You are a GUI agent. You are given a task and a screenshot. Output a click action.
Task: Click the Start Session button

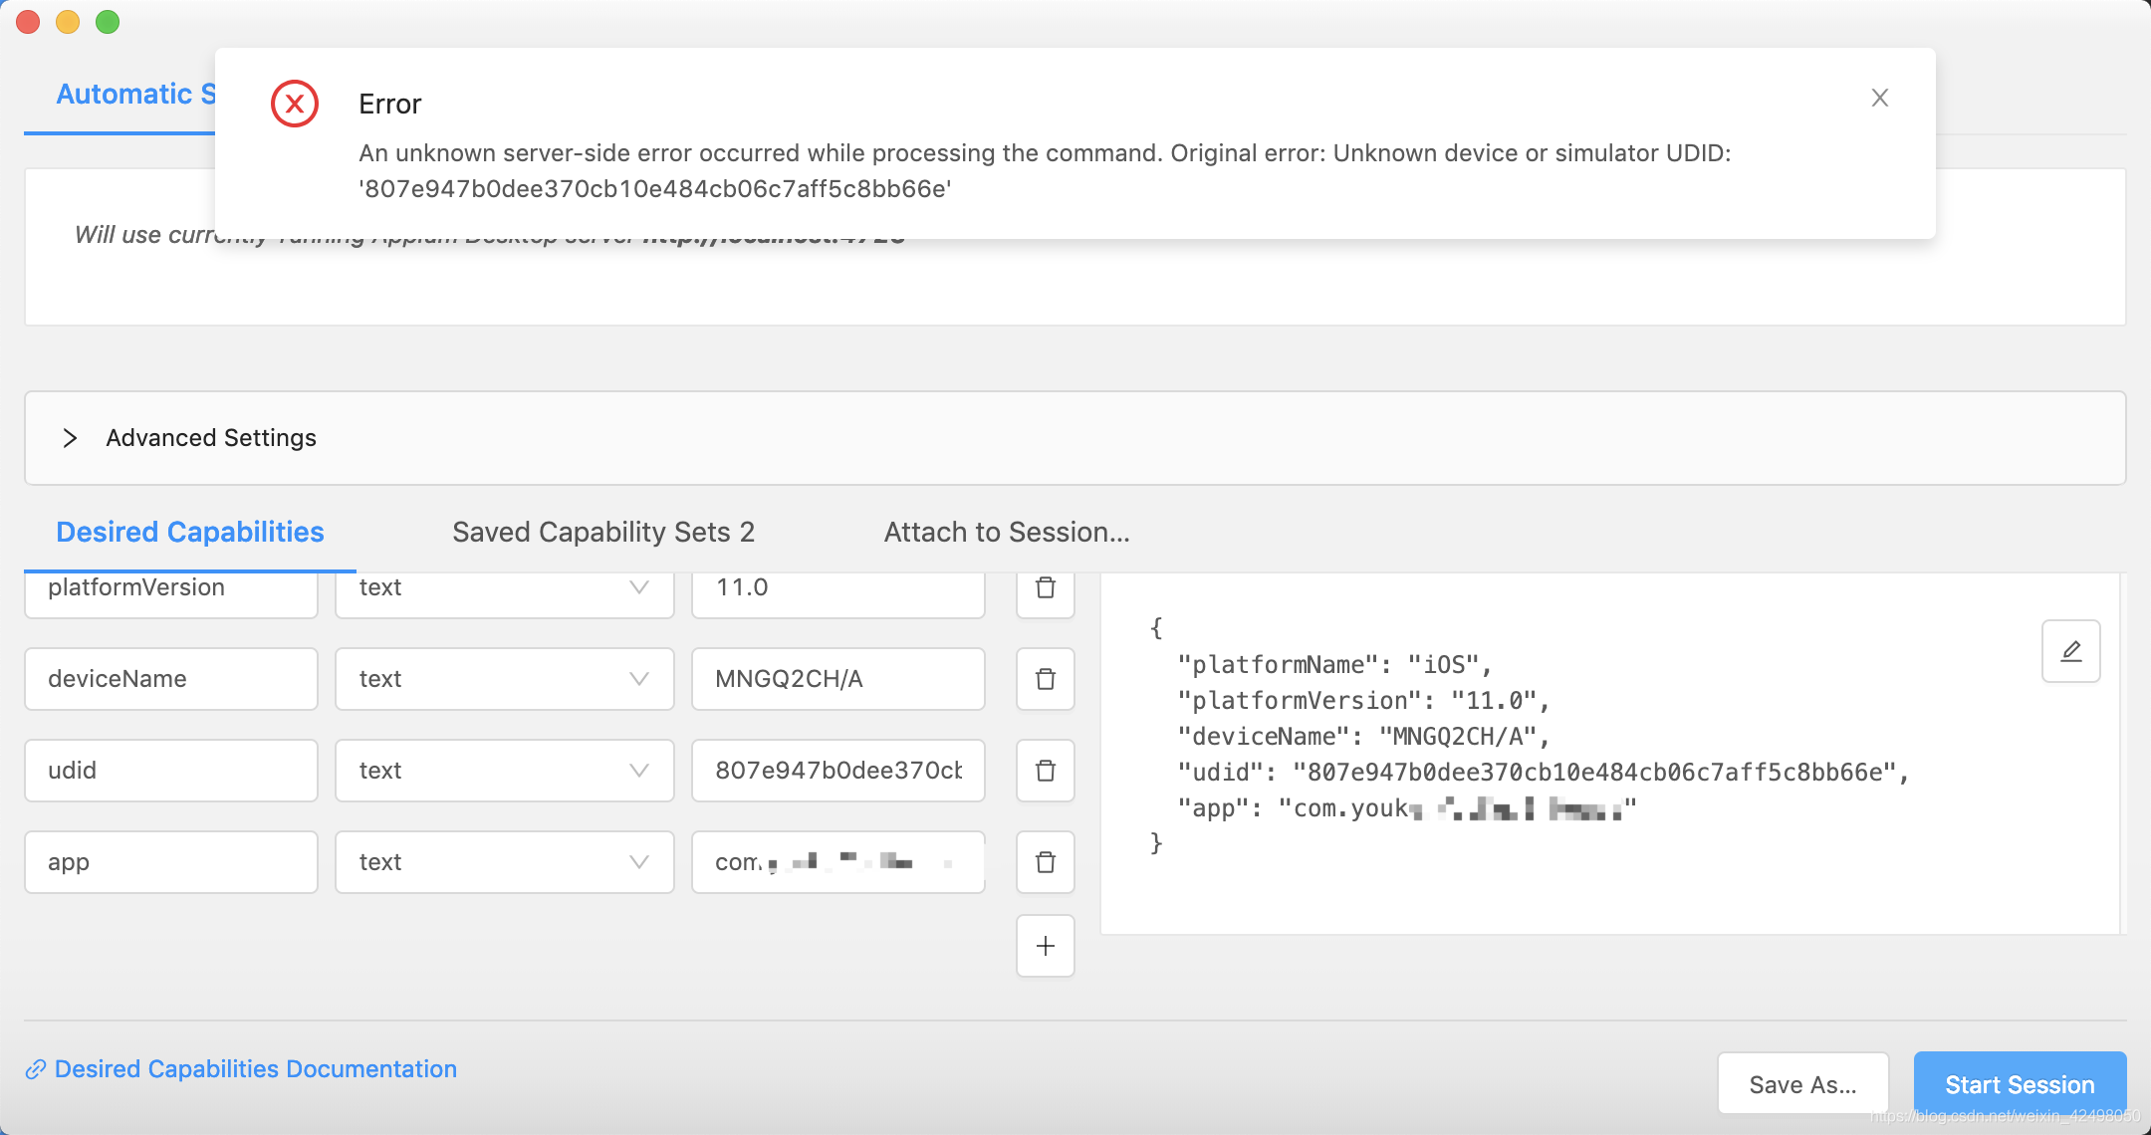[2019, 1084]
